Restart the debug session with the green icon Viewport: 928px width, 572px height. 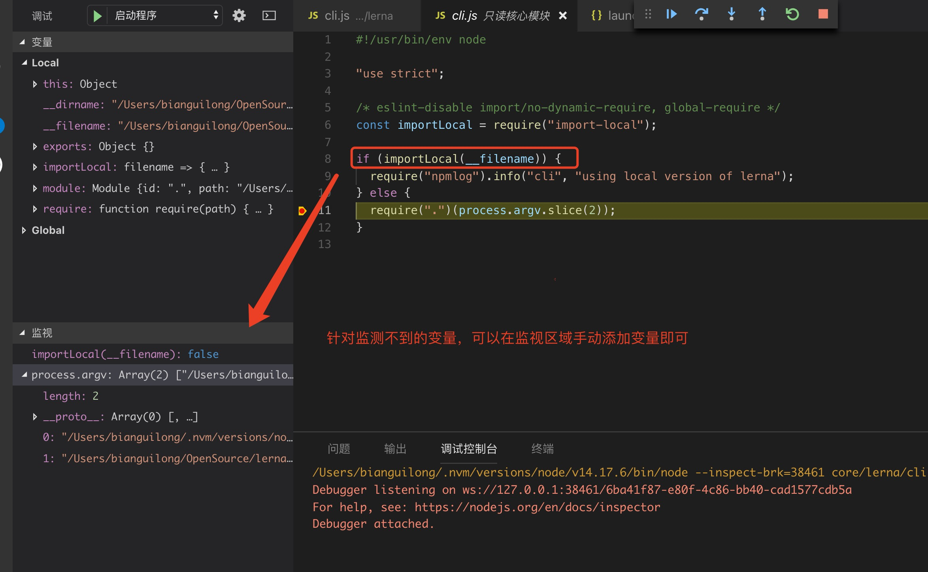(x=792, y=15)
